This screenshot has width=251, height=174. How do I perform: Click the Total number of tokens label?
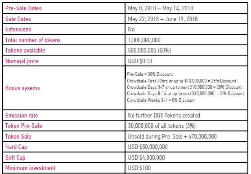[x=33, y=40]
